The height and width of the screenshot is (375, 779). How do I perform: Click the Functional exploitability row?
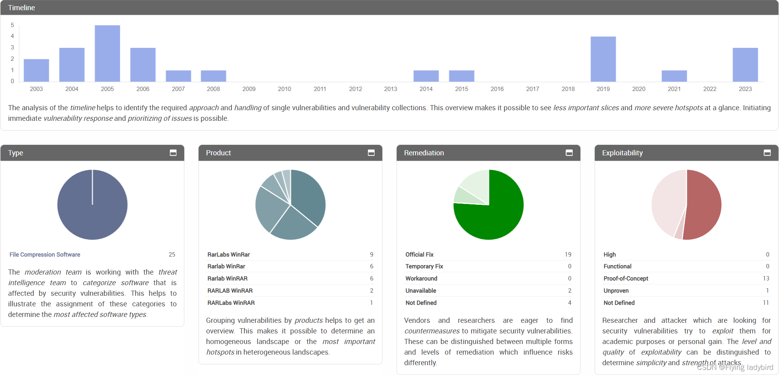click(686, 266)
